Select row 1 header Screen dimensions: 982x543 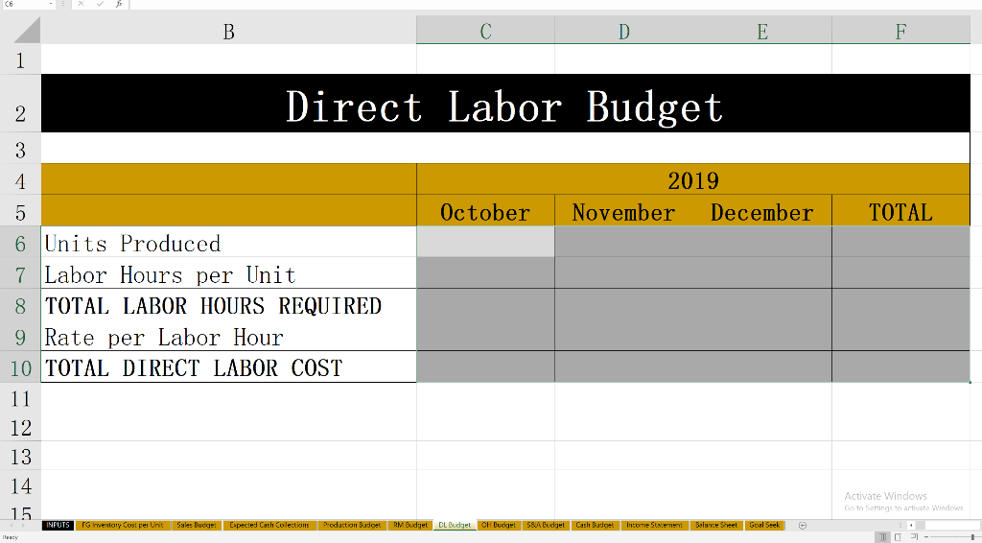pyautogui.click(x=20, y=60)
